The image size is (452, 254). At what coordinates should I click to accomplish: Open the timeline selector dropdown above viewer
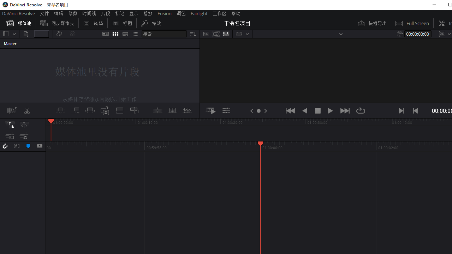tap(340, 34)
